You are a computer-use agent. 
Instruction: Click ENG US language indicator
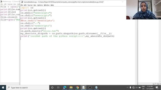(x=143, y=87)
